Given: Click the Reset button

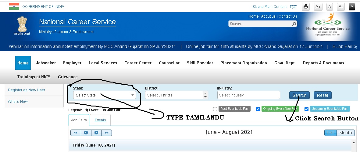Looking at the screenshot, I should [x=323, y=95].
